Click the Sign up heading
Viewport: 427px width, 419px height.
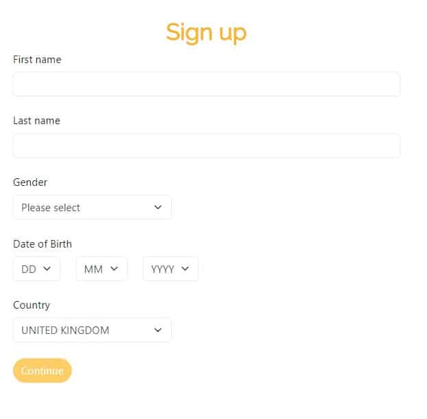[x=206, y=32]
